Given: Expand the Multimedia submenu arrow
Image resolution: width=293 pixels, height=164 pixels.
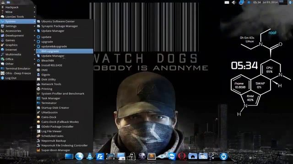Looking at the screenshot, I should [35, 55].
